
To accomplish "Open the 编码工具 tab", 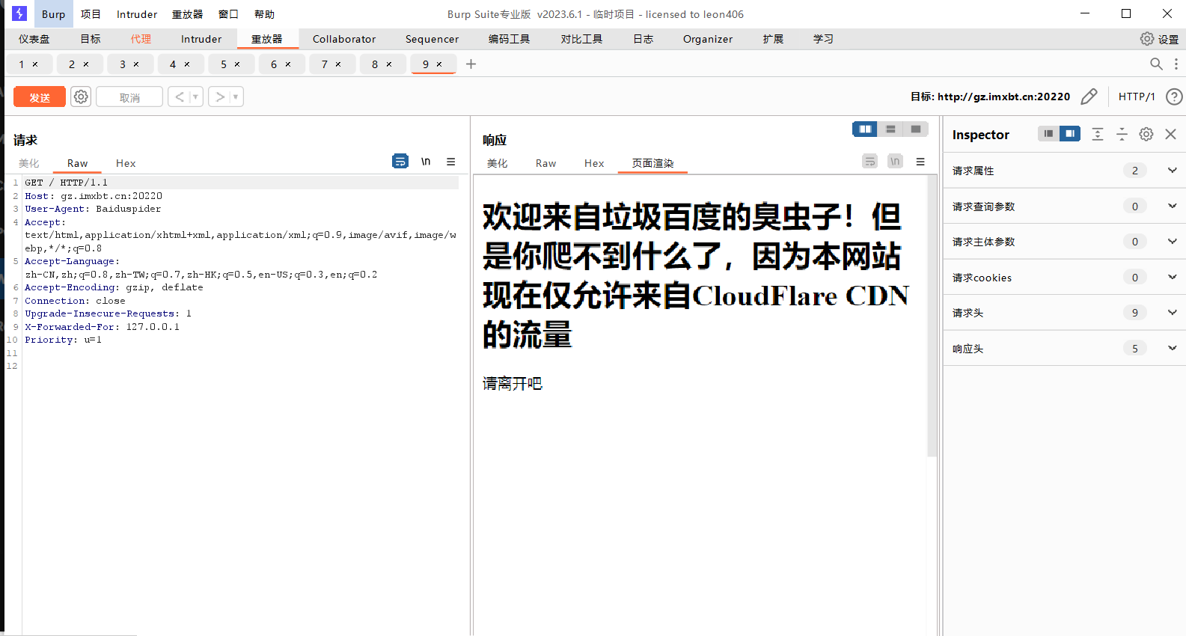I will [509, 39].
